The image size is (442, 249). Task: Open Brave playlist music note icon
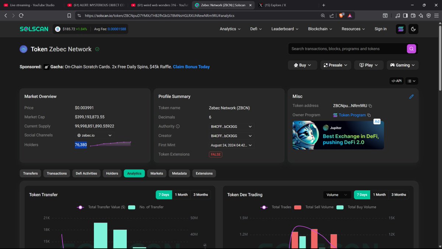coord(397,15)
